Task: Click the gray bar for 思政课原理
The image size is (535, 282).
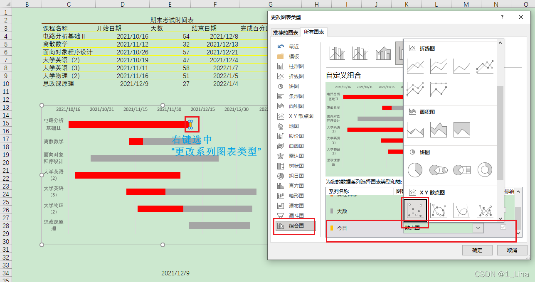Action: point(219,226)
